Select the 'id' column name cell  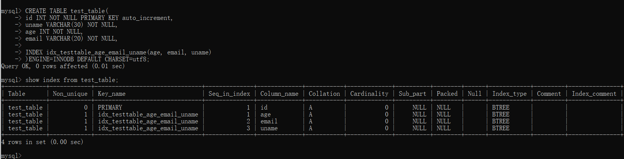[264, 108]
